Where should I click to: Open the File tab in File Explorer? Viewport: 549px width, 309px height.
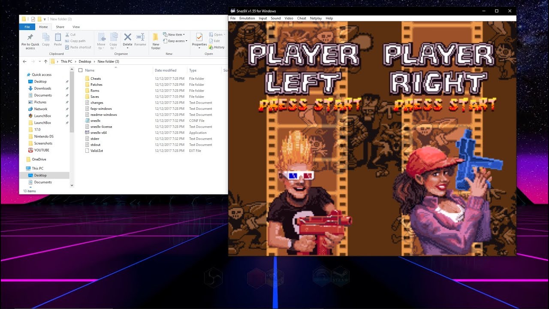27,27
